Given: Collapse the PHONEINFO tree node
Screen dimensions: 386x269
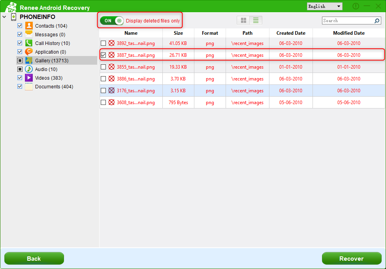Looking at the screenshot, I should click(x=4, y=17).
